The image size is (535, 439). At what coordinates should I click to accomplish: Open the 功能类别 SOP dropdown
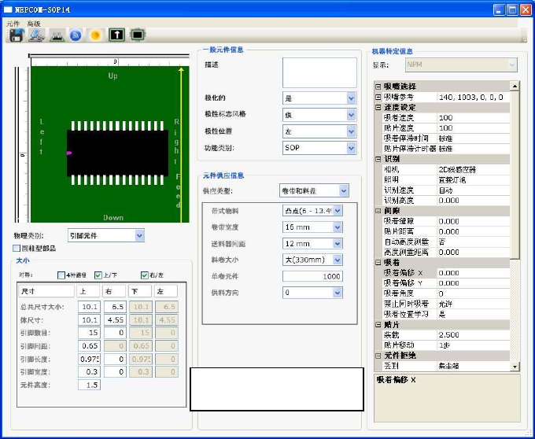tap(351, 147)
